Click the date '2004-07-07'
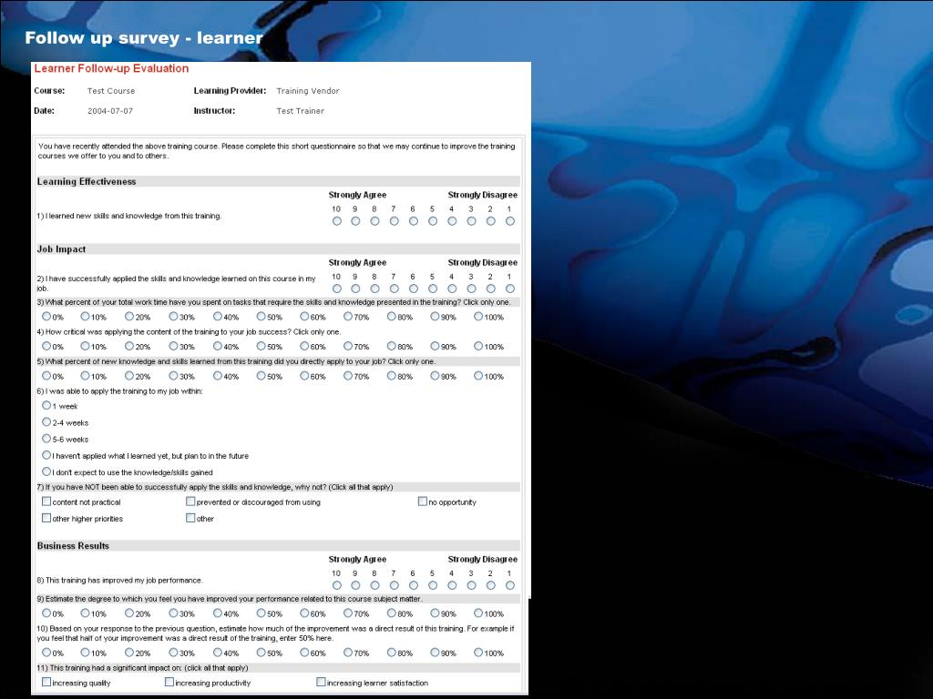 (110, 111)
